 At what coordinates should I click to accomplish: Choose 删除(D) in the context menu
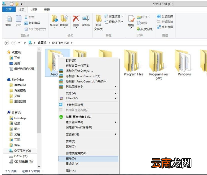[x=88, y=159]
